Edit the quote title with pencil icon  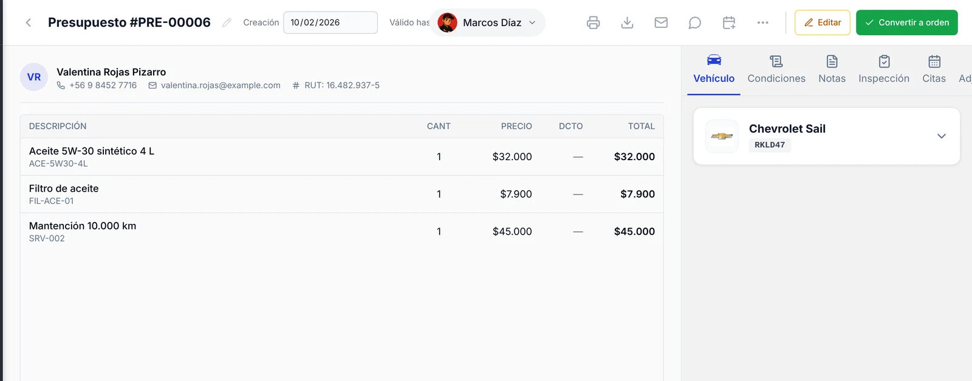(x=227, y=22)
